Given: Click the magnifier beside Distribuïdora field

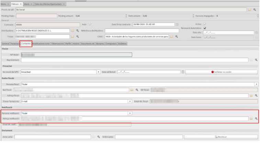Looking at the screenshot, I should click(x=77, y=31).
